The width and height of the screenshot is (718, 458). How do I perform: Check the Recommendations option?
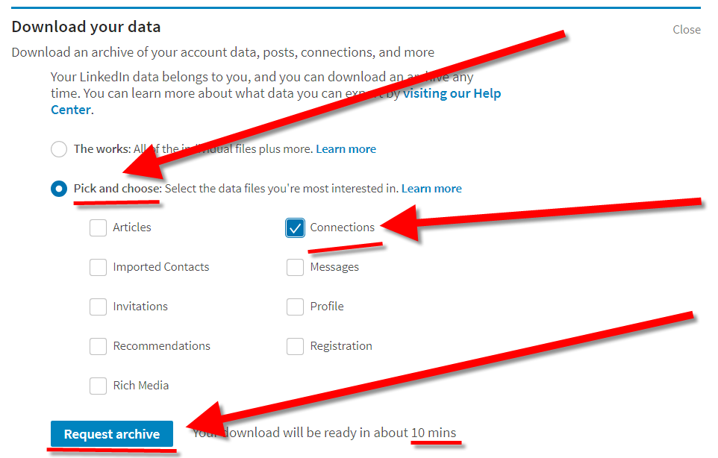coord(98,346)
